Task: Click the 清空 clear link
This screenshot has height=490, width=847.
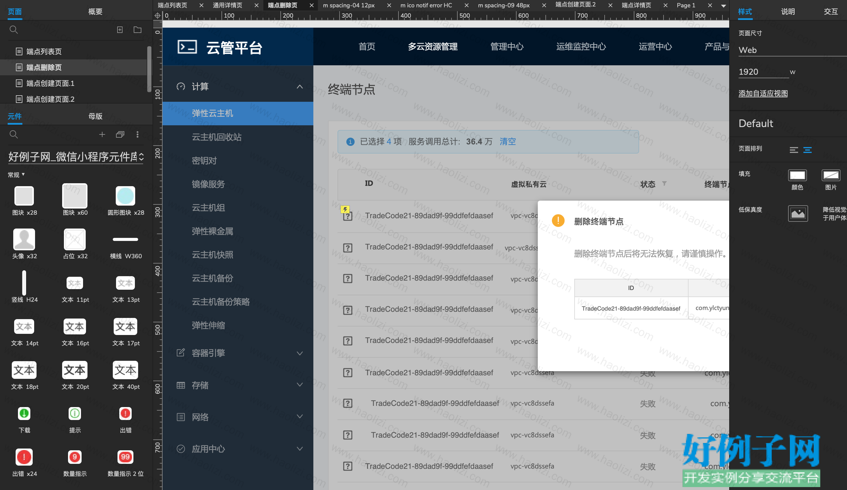Action: point(507,142)
